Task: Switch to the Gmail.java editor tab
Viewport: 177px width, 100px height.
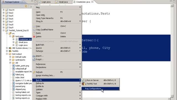Action: [62, 2]
